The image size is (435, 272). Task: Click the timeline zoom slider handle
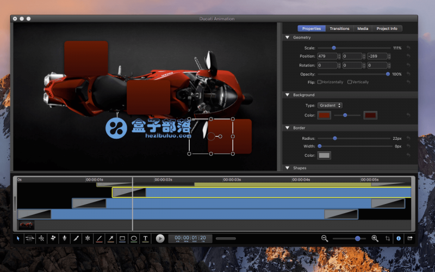(358, 238)
